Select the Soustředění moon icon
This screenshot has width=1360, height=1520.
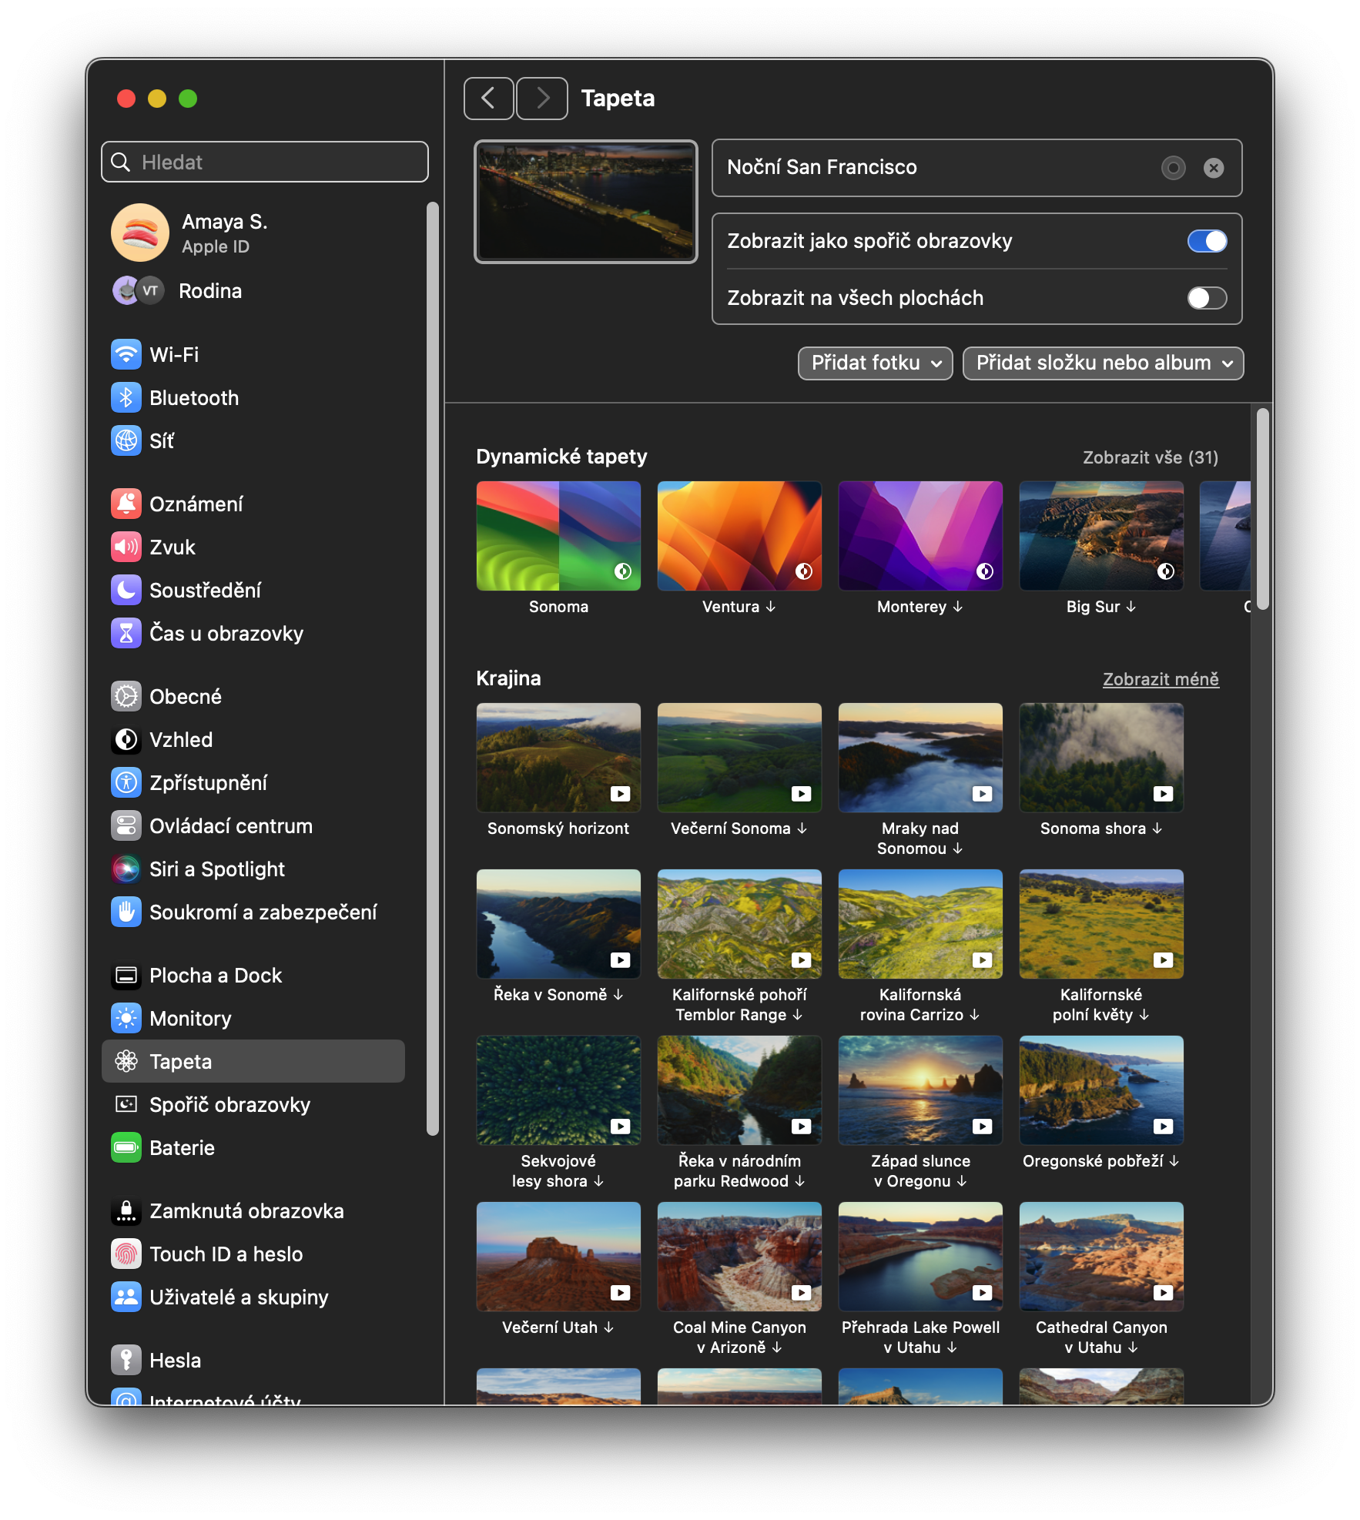point(126,590)
